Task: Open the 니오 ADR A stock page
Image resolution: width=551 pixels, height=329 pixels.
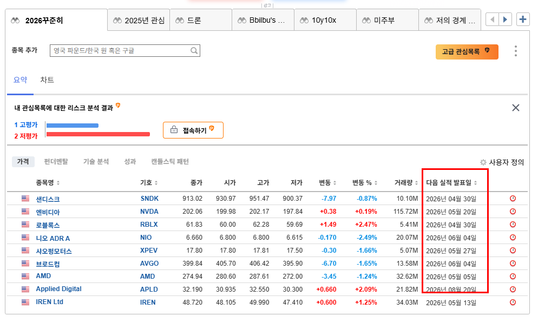Action: 53,238
